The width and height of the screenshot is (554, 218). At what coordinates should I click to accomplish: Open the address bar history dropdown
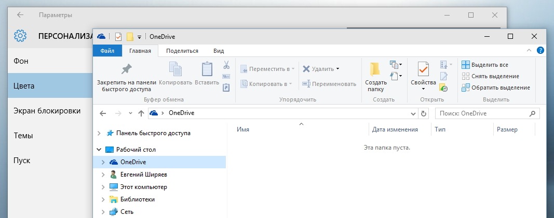point(413,113)
